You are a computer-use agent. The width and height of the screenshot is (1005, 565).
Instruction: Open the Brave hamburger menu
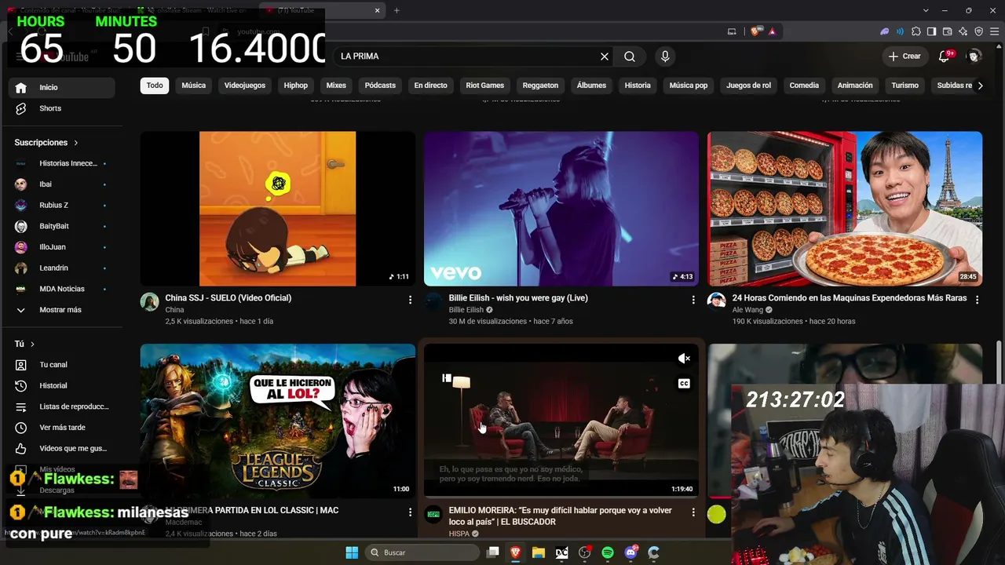994,31
